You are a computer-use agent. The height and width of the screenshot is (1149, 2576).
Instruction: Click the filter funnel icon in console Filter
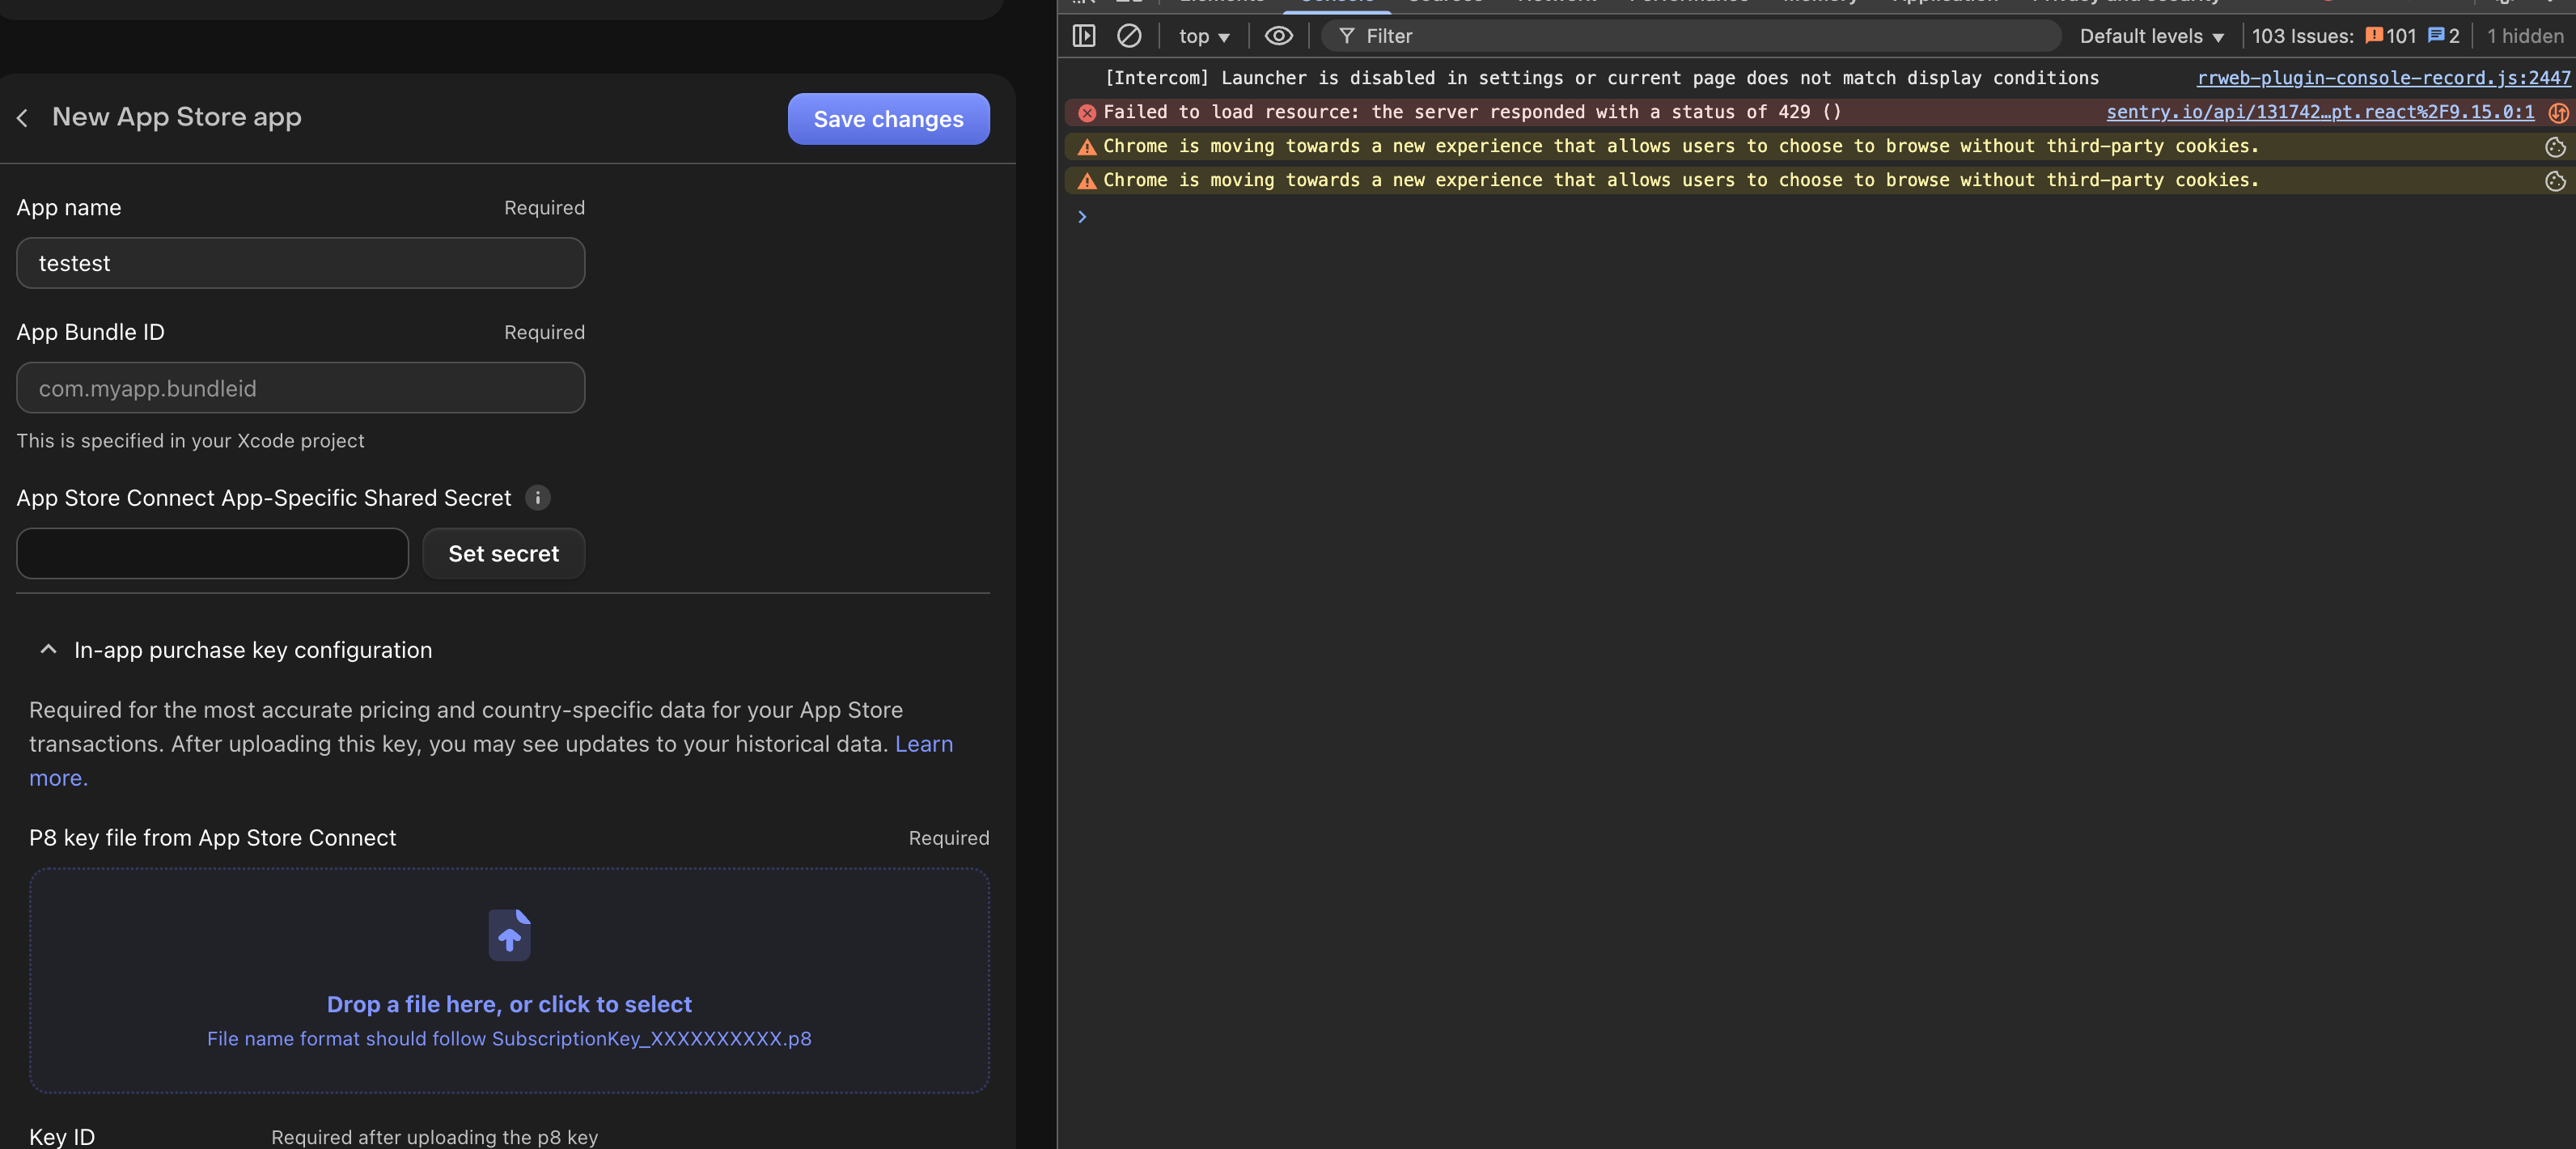coord(1347,36)
